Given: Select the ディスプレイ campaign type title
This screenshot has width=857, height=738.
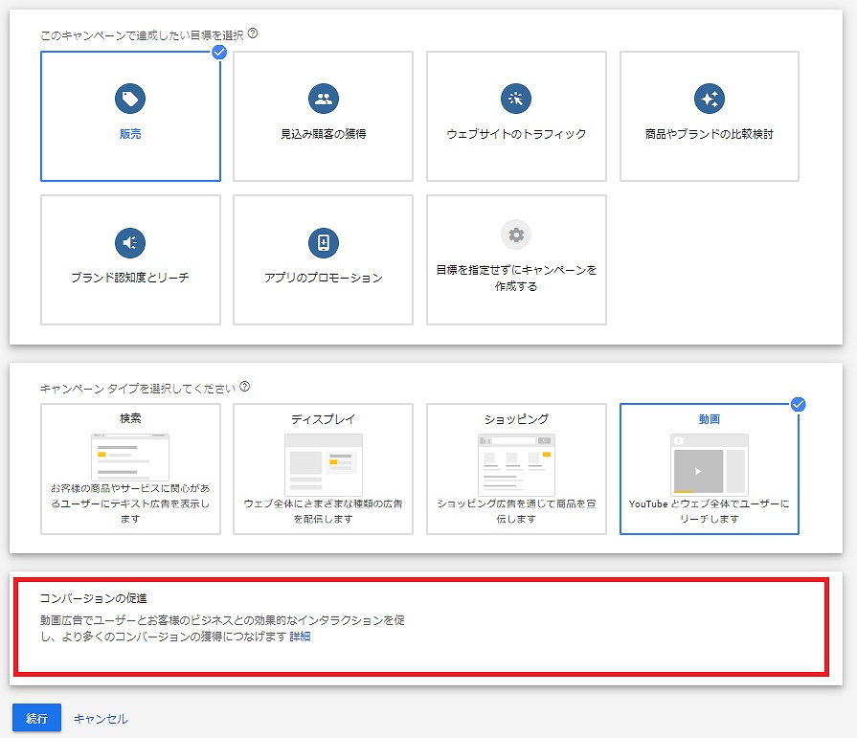Looking at the screenshot, I should (324, 419).
